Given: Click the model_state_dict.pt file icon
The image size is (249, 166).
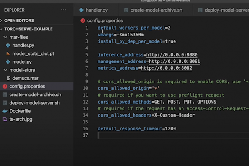Looking at the screenshot, I should [8, 54].
